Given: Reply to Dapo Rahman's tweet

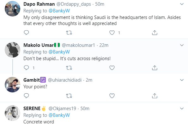Looking at the screenshot, I should click(x=26, y=33).
